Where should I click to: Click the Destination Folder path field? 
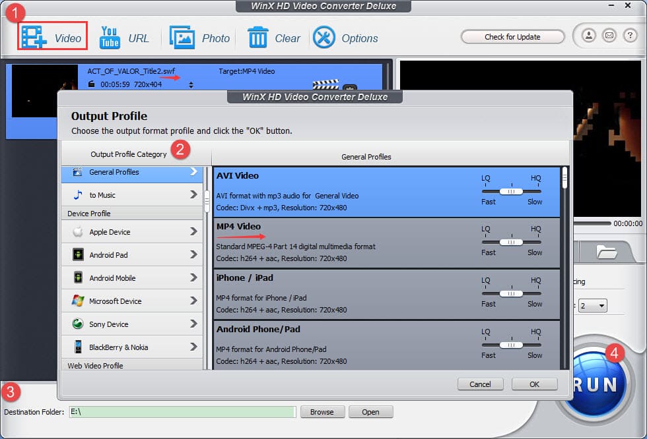[x=182, y=412]
